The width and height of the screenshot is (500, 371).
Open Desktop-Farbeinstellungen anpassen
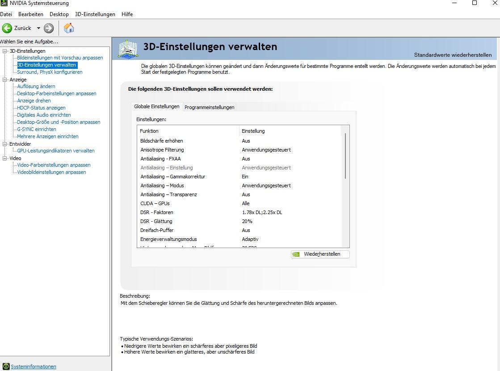56,93
